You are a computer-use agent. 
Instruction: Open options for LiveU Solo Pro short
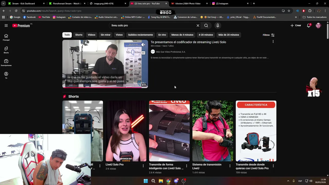(x=143, y=166)
